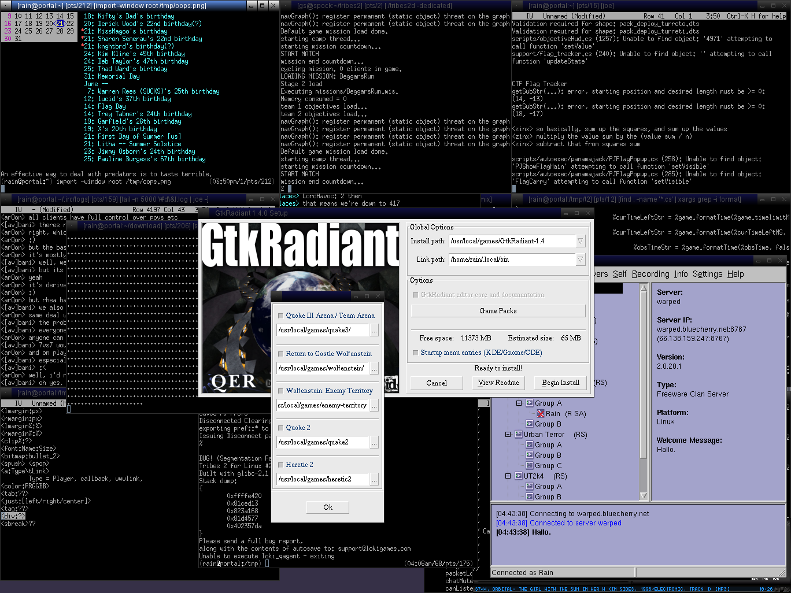791x593 pixels.
Task: Toggle Startup menu entries (KDE/Gnome/CDE) checkbox
Action: [x=415, y=353]
